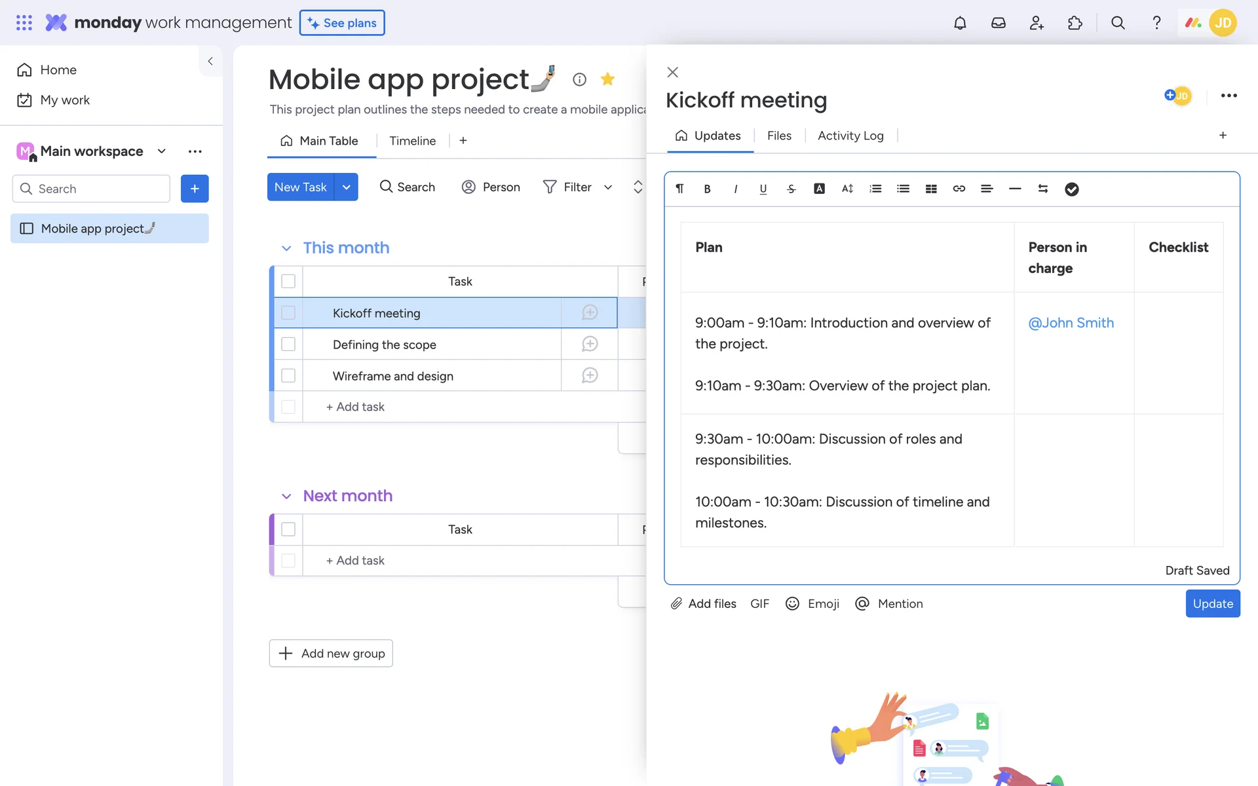The image size is (1258, 786).
Task: Insert a link using the link icon
Action: click(x=959, y=189)
